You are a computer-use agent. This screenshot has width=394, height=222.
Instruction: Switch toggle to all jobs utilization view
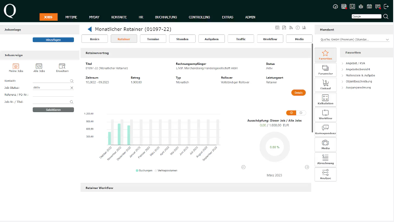(301, 113)
